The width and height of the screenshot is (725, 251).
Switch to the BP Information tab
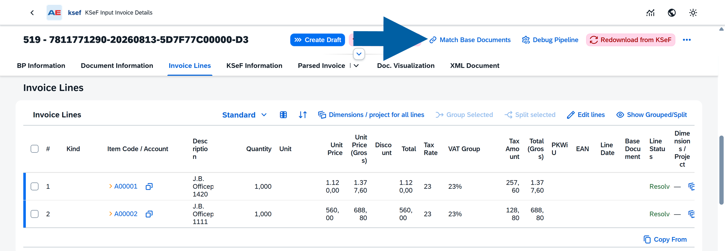pyautogui.click(x=41, y=66)
